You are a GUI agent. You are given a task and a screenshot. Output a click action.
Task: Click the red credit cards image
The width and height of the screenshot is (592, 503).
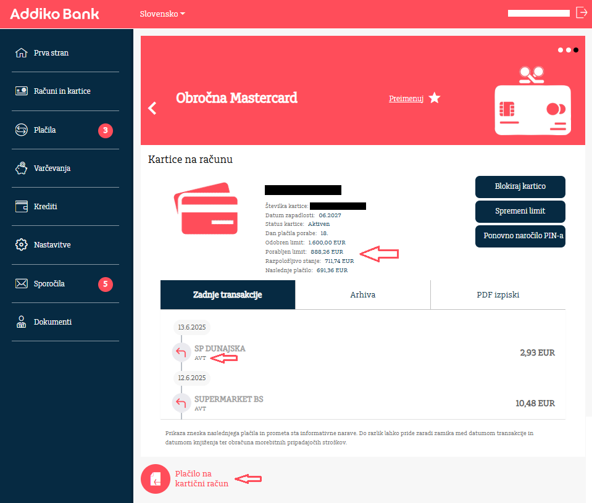206,209
